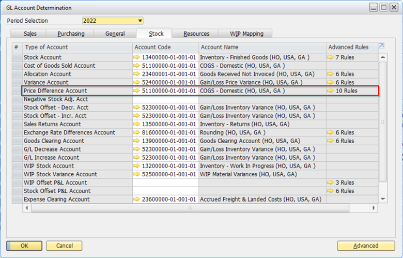Image resolution: width=403 pixels, height=258 pixels.
Task: Switch to the Sales tab
Action: click(30, 34)
